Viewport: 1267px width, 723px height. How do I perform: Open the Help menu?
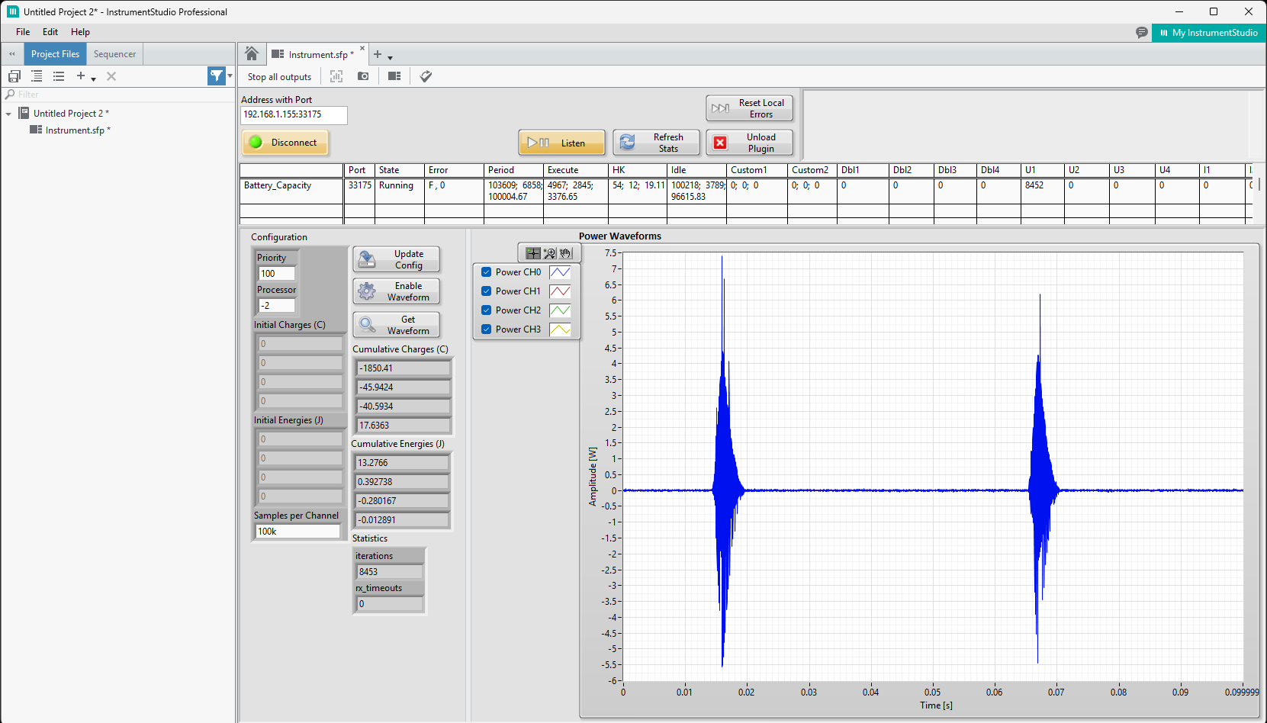(80, 32)
